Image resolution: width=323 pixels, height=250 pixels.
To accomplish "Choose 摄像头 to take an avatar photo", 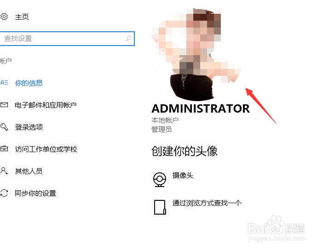I will (183, 175).
